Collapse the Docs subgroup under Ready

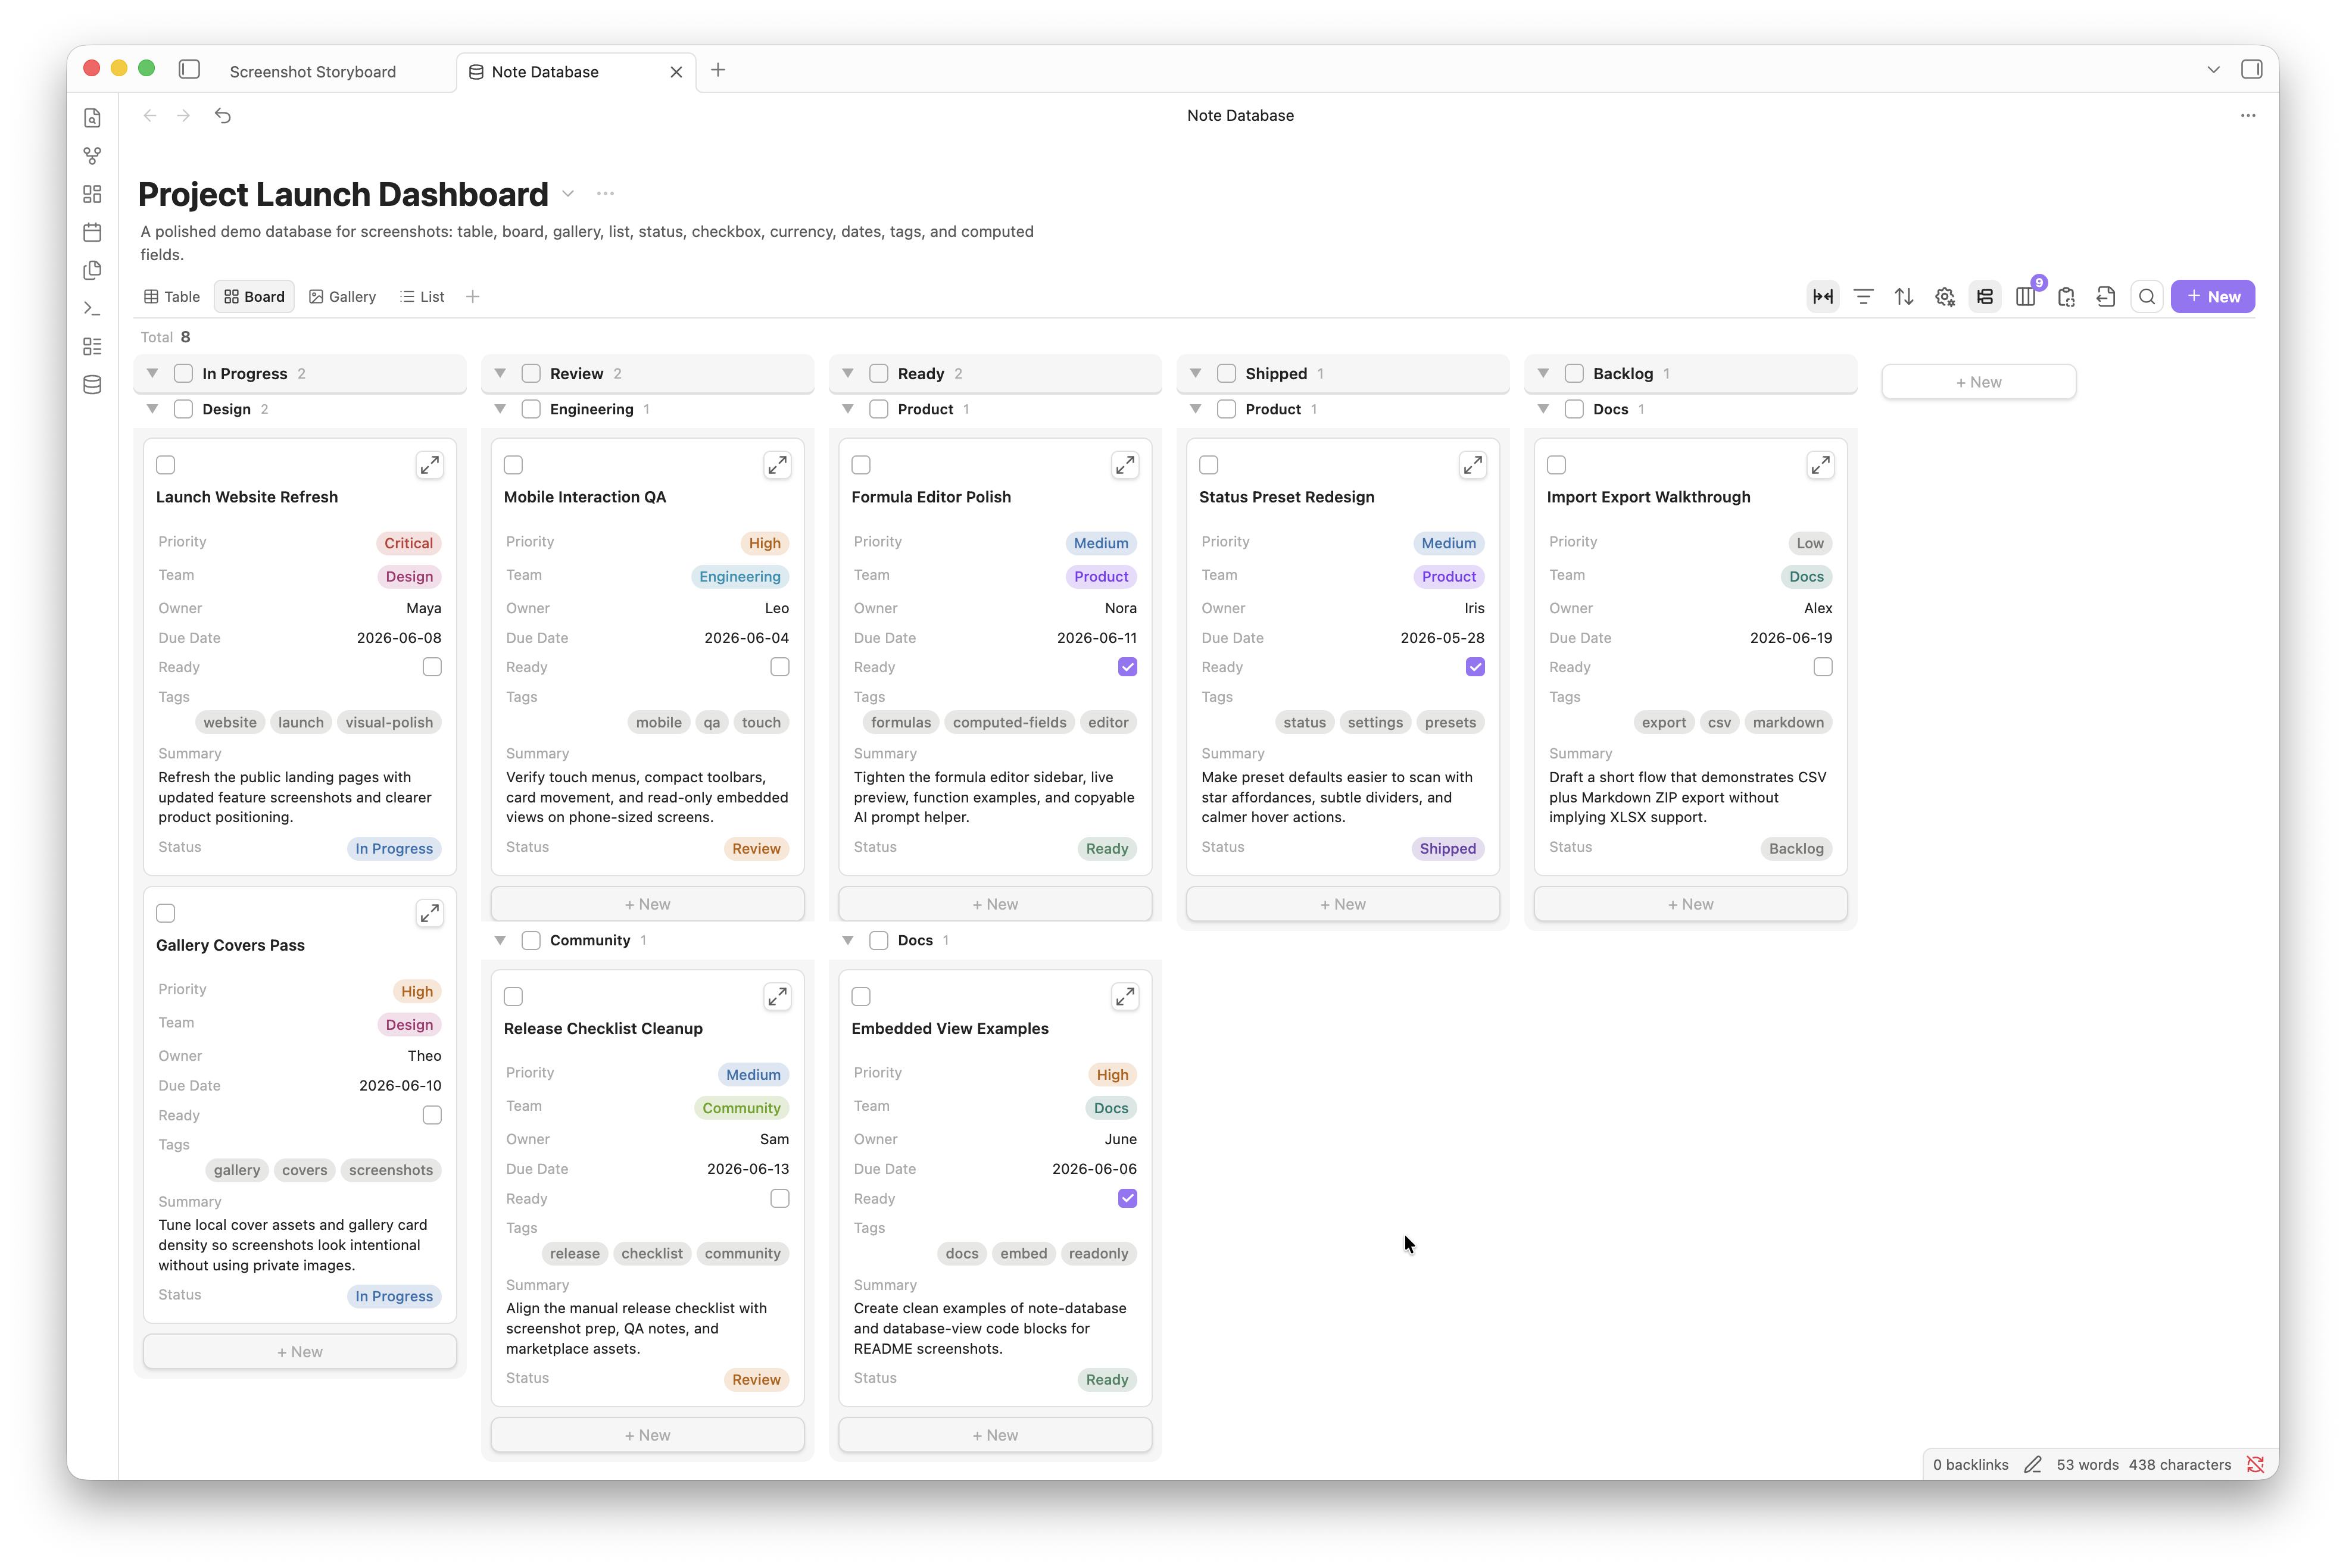(x=848, y=940)
